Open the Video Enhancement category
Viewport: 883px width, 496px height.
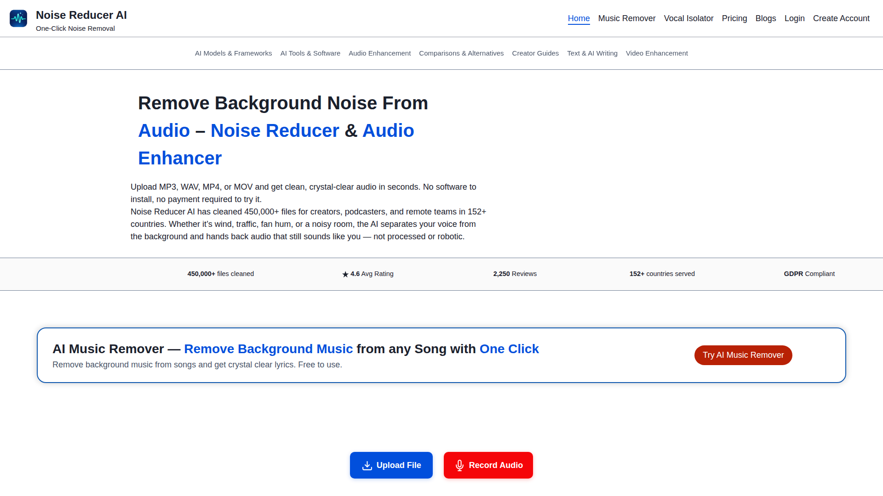[657, 53]
